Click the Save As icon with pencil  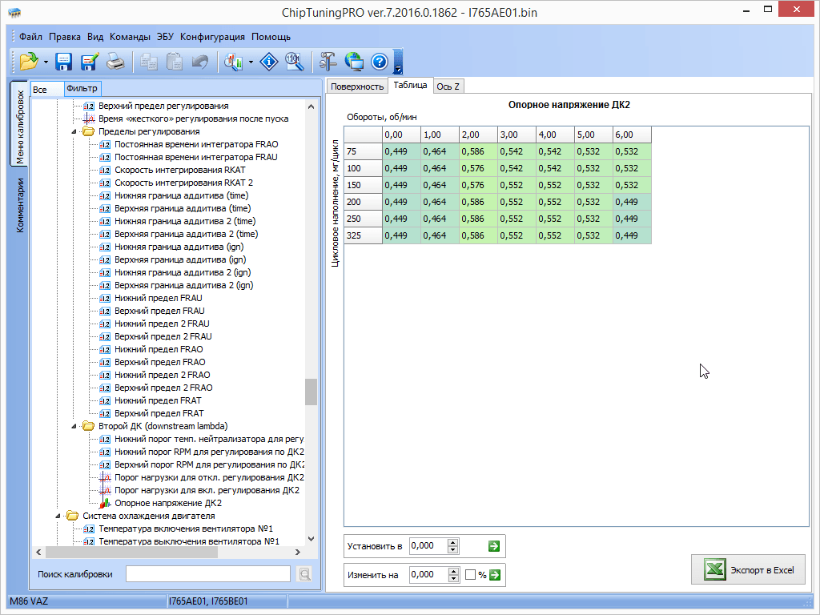coord(89,62)
